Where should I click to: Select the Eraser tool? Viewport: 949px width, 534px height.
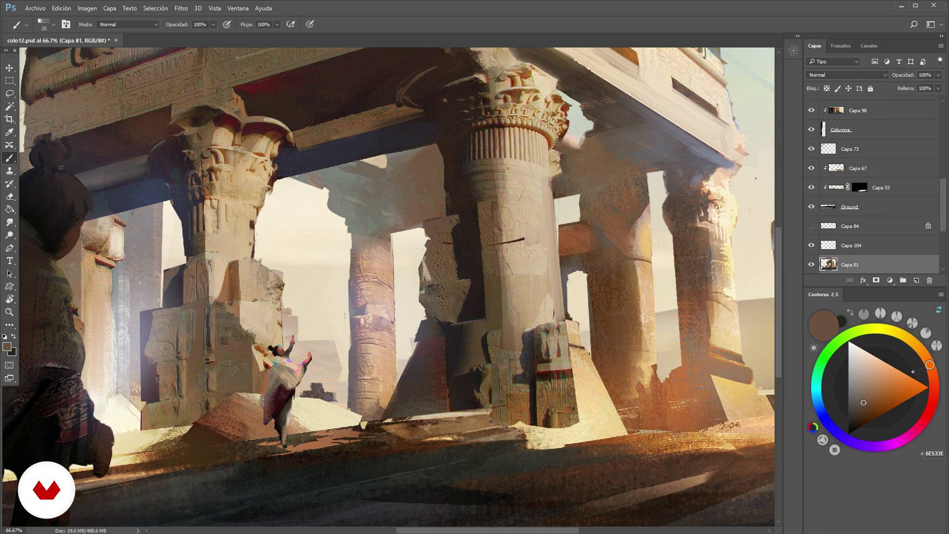(x=9, y=196)
